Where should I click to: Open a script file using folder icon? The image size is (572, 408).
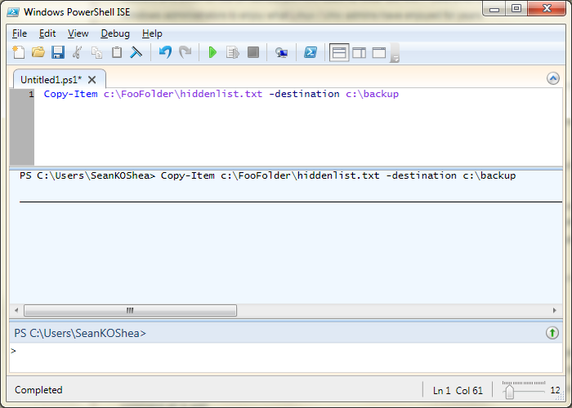pyautogui.click(x=38, y=52)
